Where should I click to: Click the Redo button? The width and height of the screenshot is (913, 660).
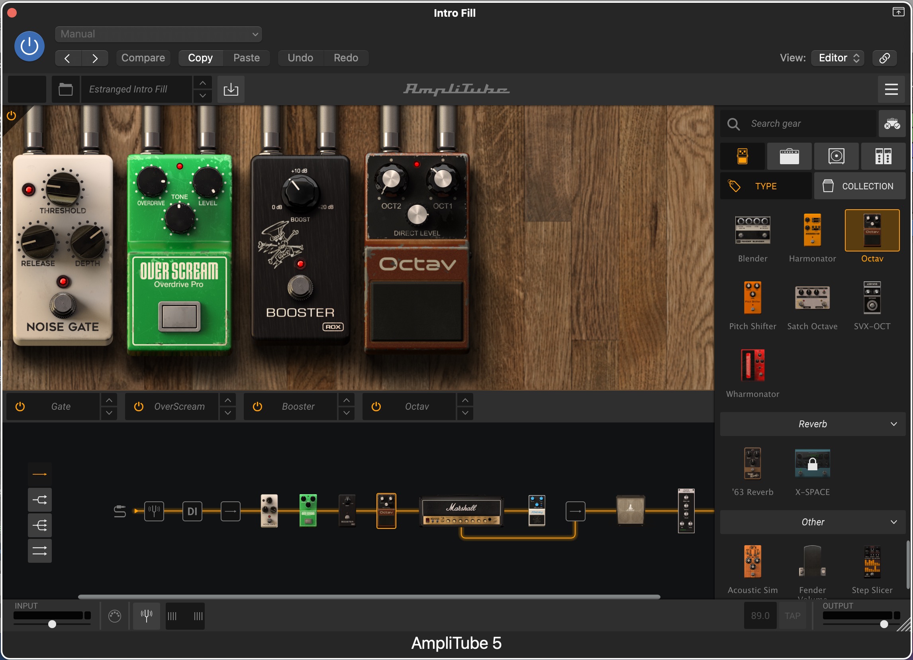tap(346, 58)
